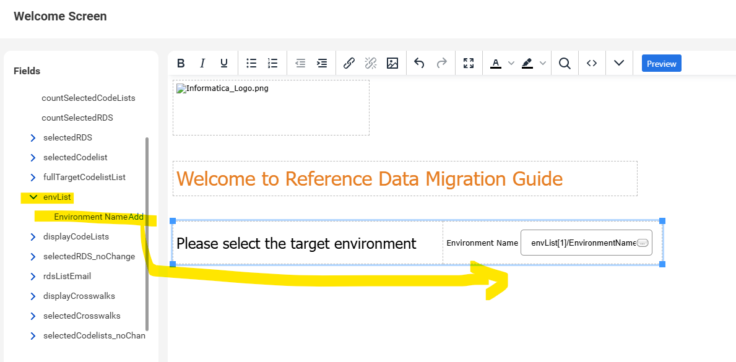Expand more toolbar options chevron
The height and width of the screenshot is (362, 736).
(x=619, y=63)
